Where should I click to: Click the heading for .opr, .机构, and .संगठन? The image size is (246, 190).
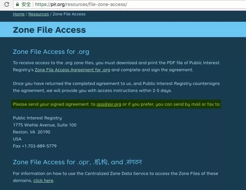click(77, 162)
